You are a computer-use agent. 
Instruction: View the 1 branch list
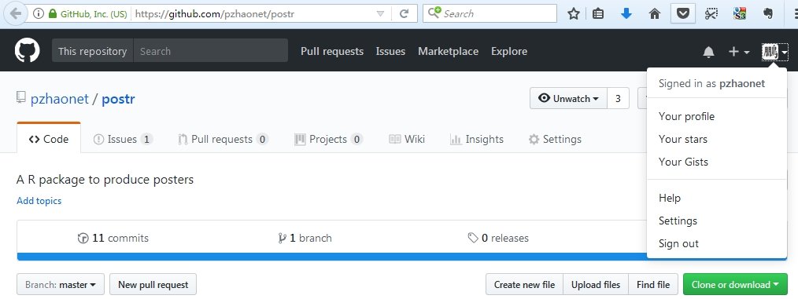coord(305,238)
